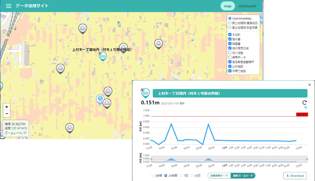Click the blue childcare facility marker
The image size is (315, 181).
100,99
